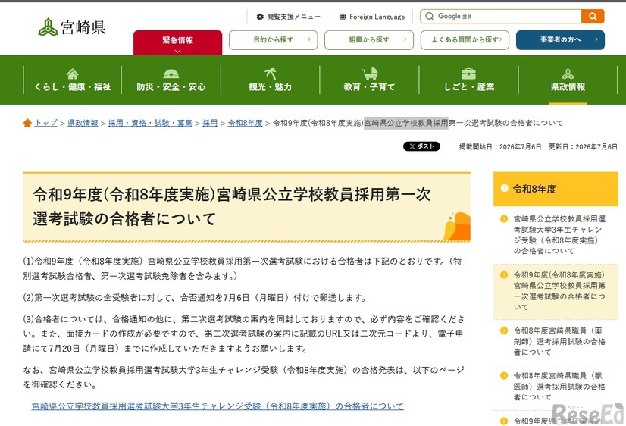Image resolution: width=626 pixels, height=426 pixels.
Task: Select the 県政情報 navigation label
Action: point(568,87)
